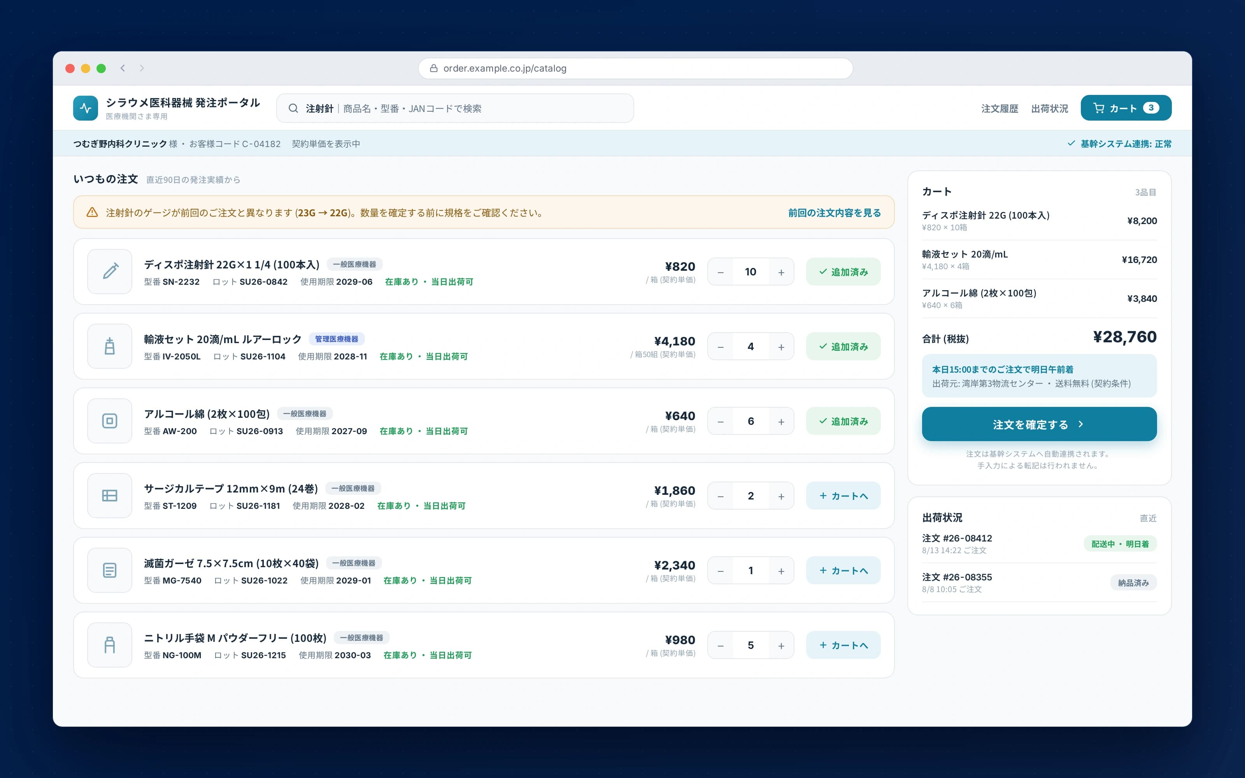
Task: Click the nitrile gloves product icon
Action: [110, 645]
